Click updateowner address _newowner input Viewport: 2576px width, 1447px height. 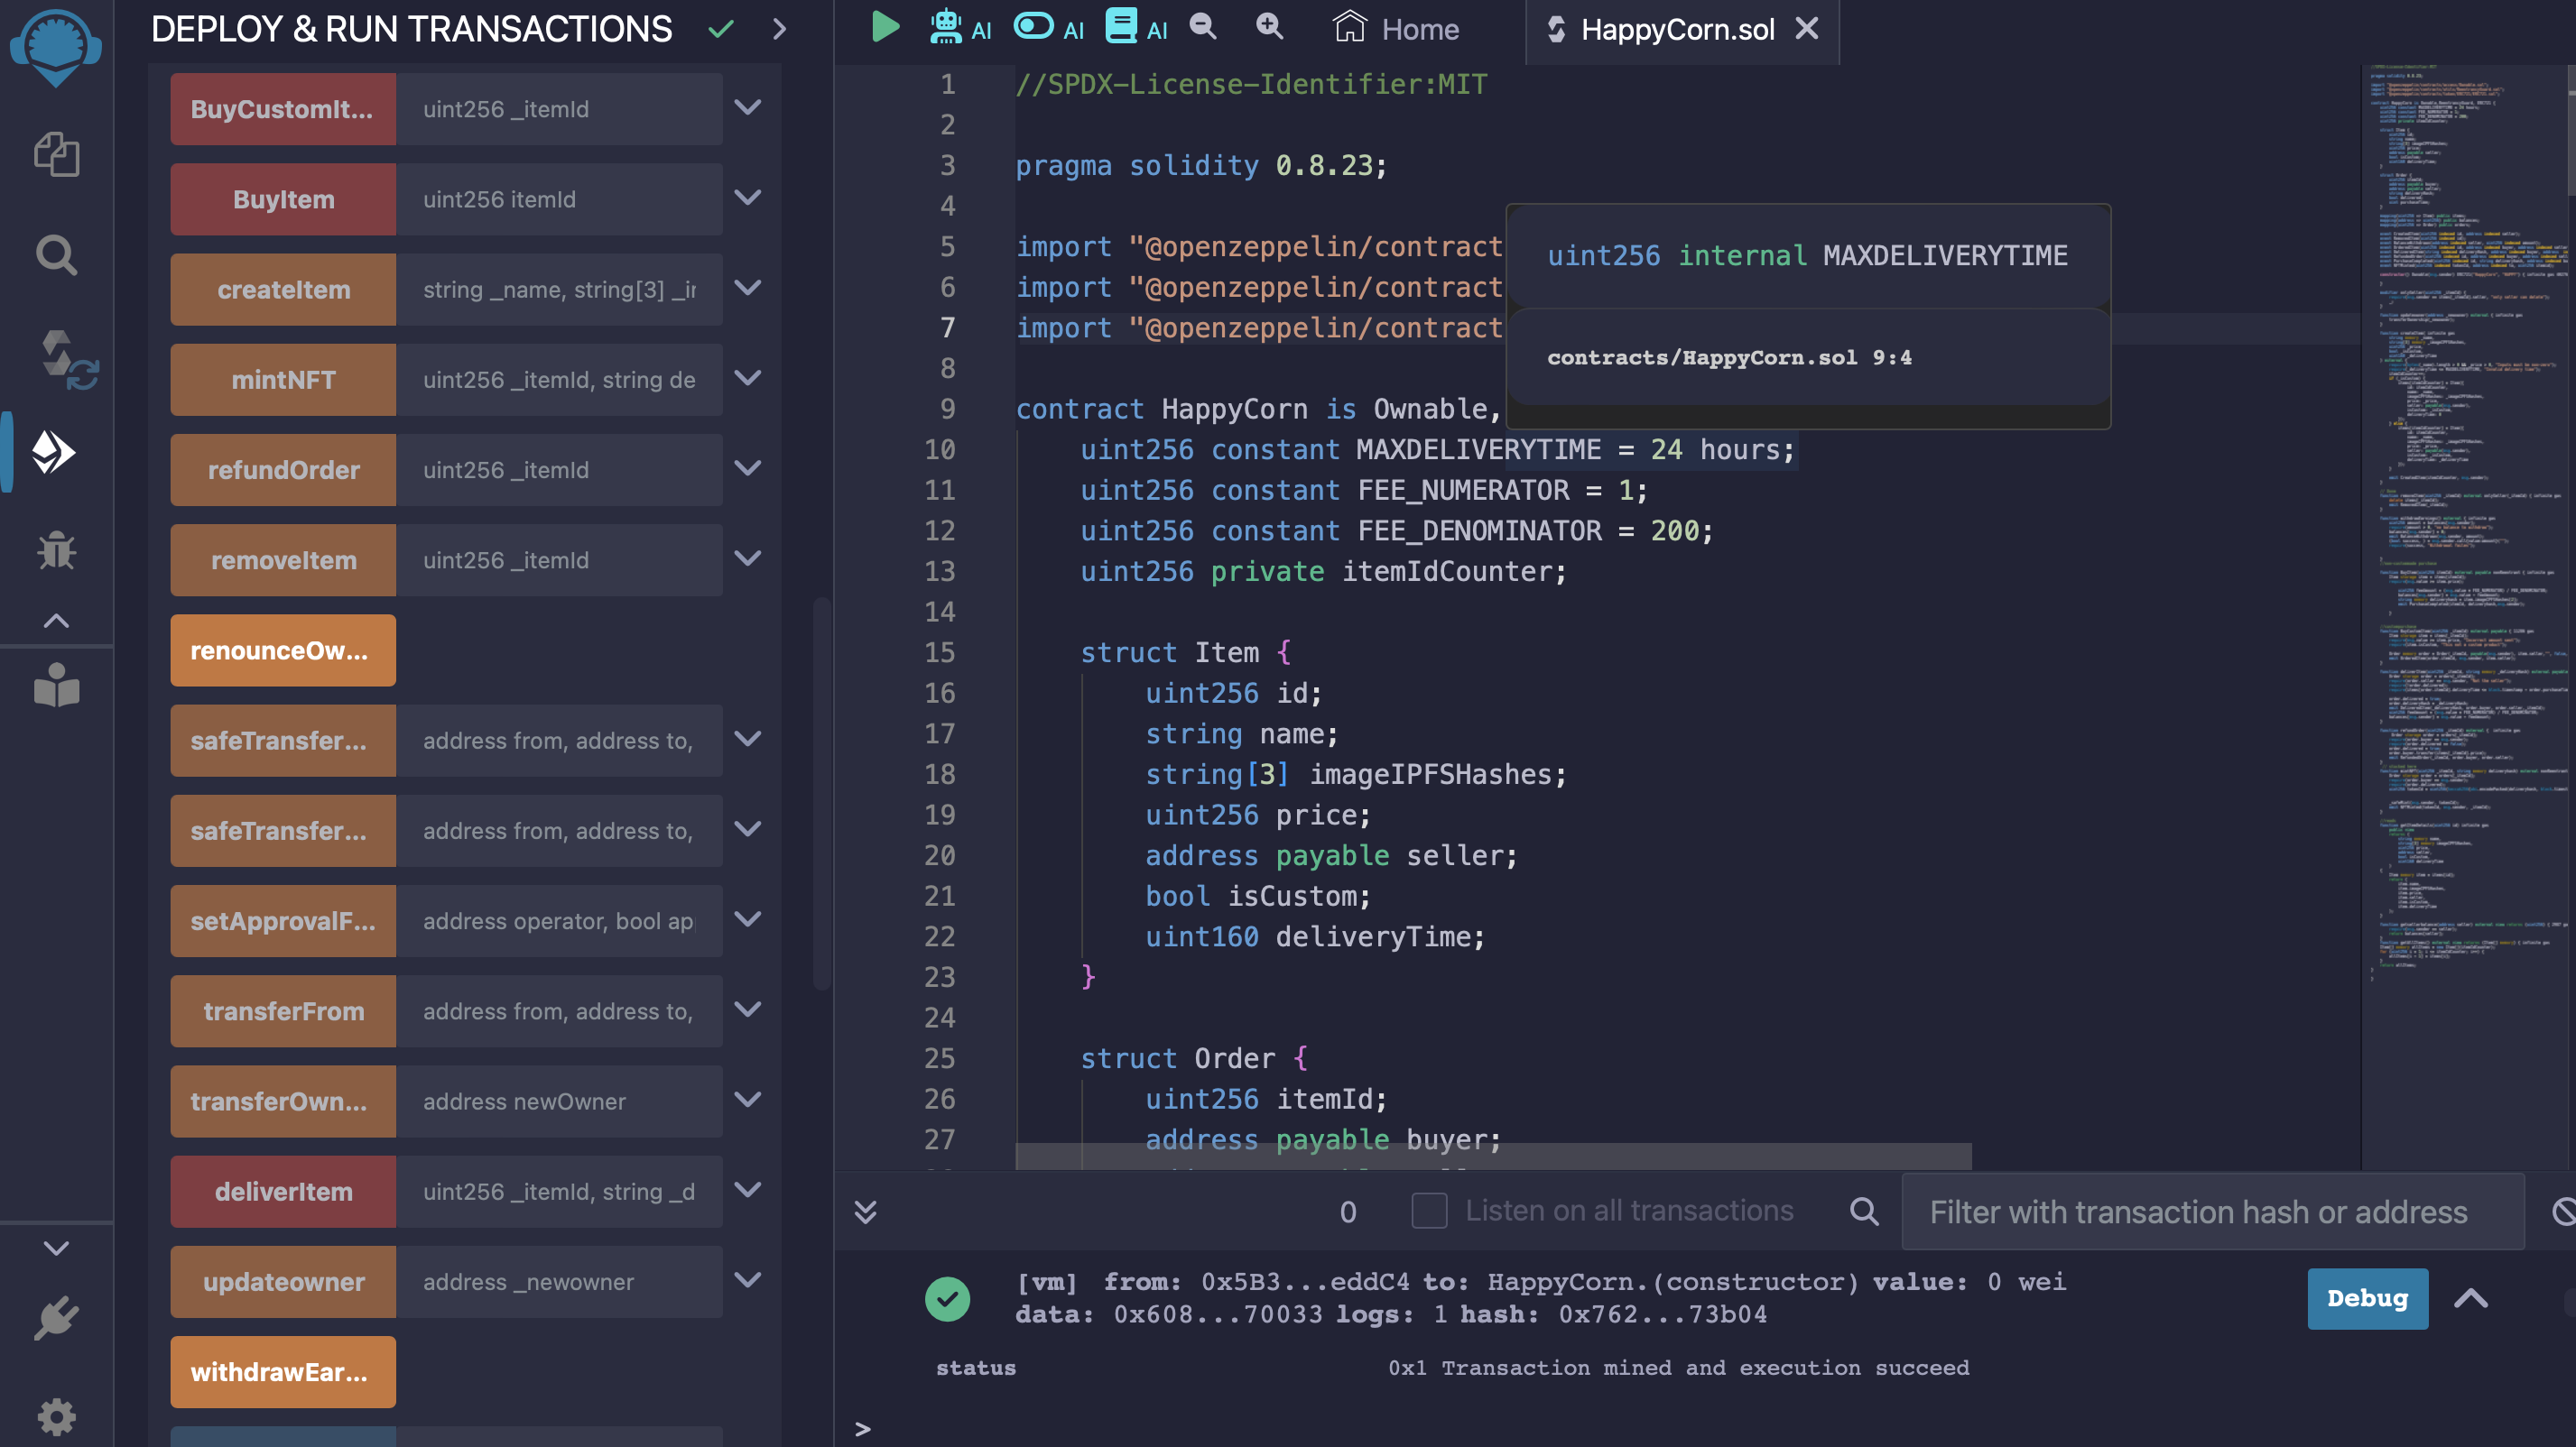559,1282
